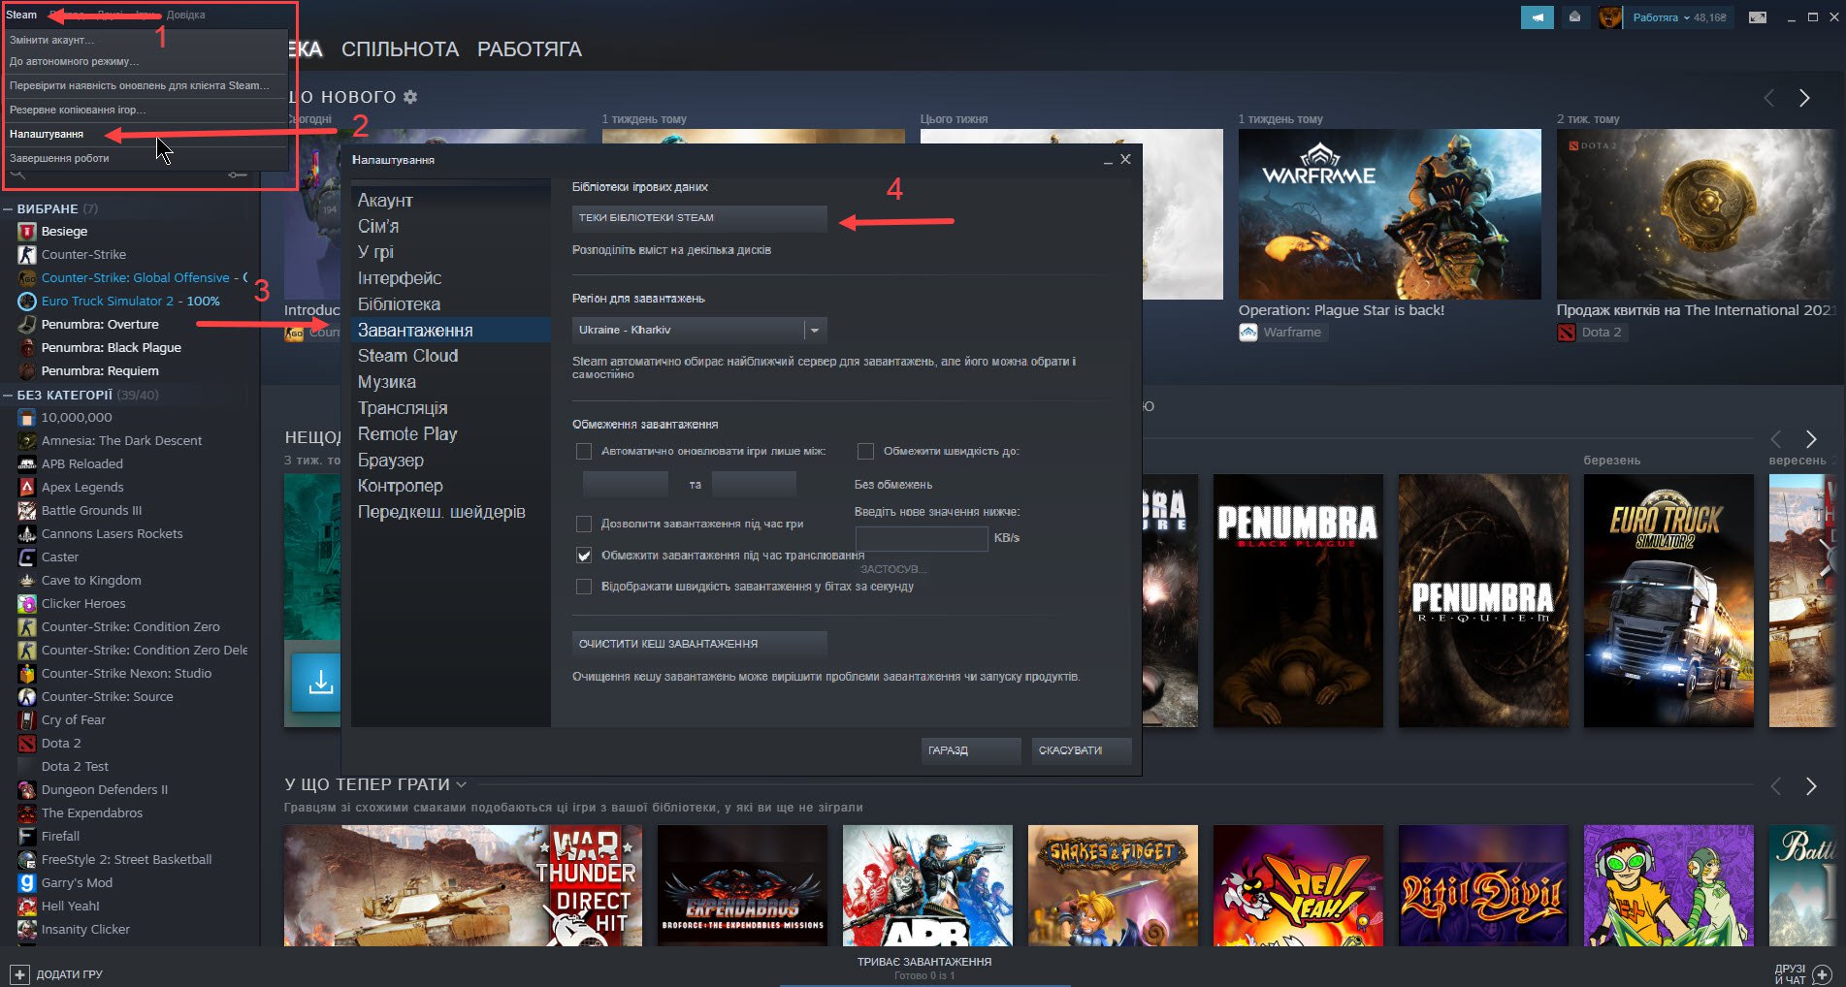This screenshot has height=987, width=1846.
Task: Click the Apex Legends icon
Action: (27, 487)
